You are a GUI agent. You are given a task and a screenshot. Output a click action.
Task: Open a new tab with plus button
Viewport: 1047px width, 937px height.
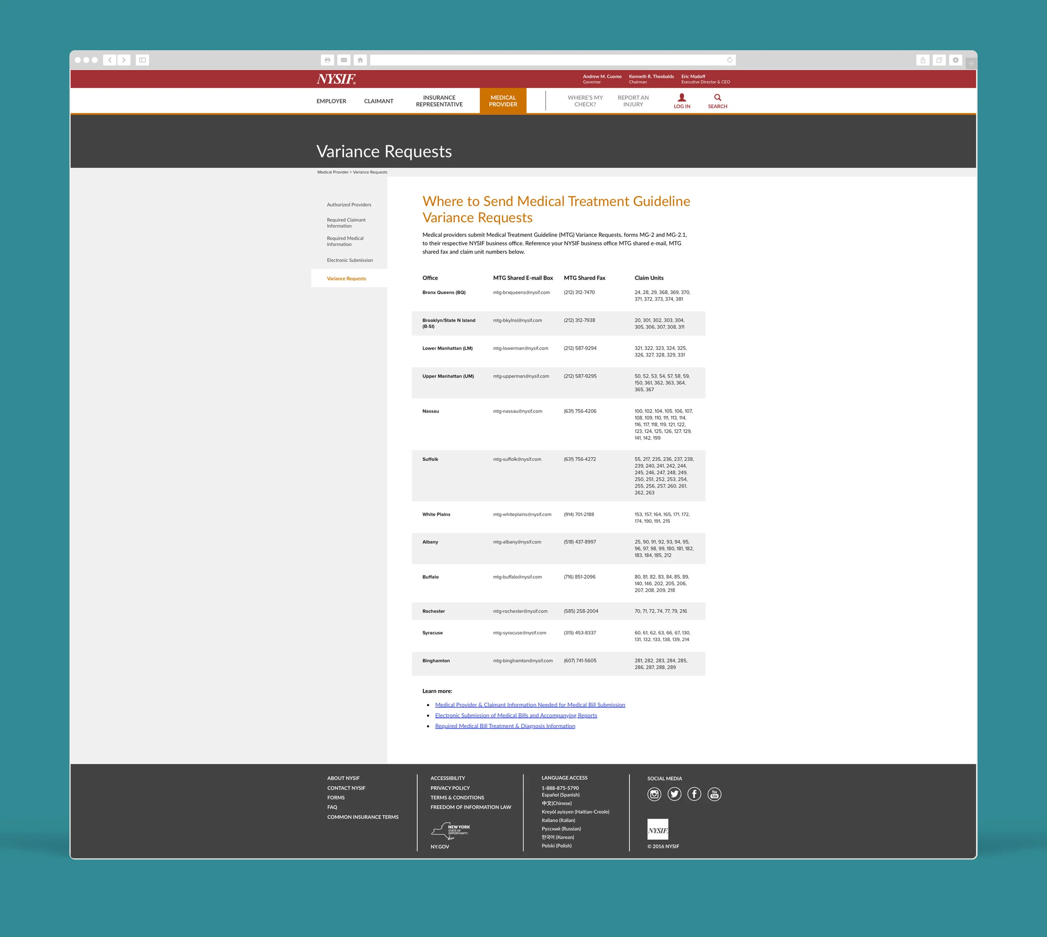coord(971,63)
